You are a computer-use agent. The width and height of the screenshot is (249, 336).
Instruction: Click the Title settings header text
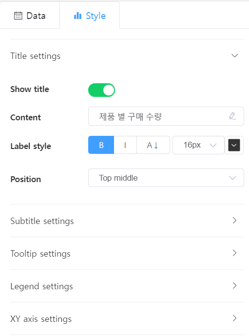point(36,56)
